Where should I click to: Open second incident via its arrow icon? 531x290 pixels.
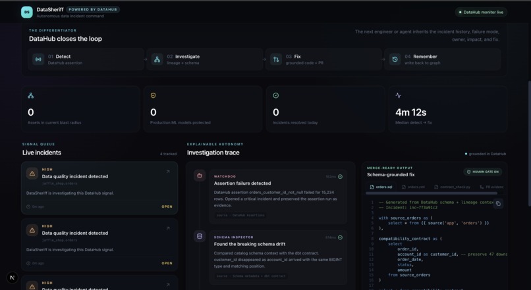[168, 228]
